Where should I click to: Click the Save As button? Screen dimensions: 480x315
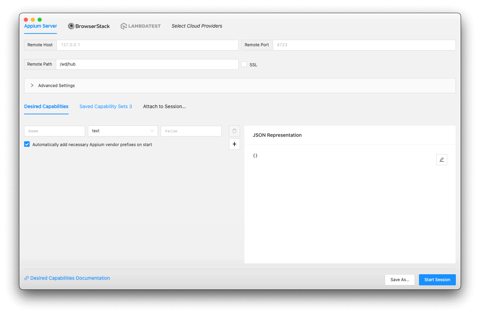point(400,279)
